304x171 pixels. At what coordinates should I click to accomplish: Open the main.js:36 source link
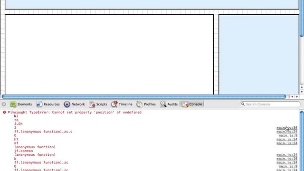point(287,128)
